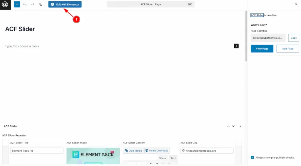Open the Document Overview list icon
301x166 pixels.
click(41, 4)
